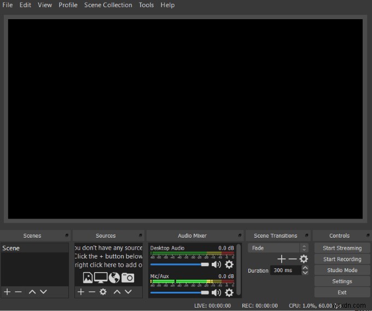Open the File menu
Image resolution: width=372 pixels, height=311 pixels.
click(x=8, y=5)
